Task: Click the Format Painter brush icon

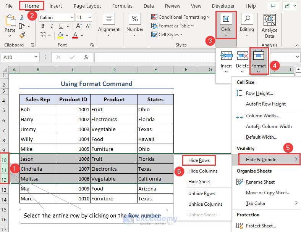Action: click(x=22, y=35)
